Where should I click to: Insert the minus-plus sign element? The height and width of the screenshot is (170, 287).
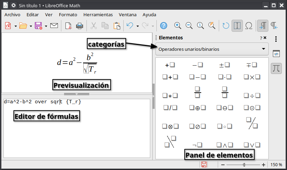click(x=252, y=65)
